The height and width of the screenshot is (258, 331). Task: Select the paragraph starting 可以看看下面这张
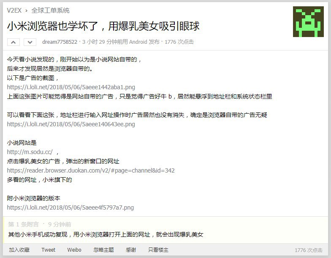tap(137, 115)
